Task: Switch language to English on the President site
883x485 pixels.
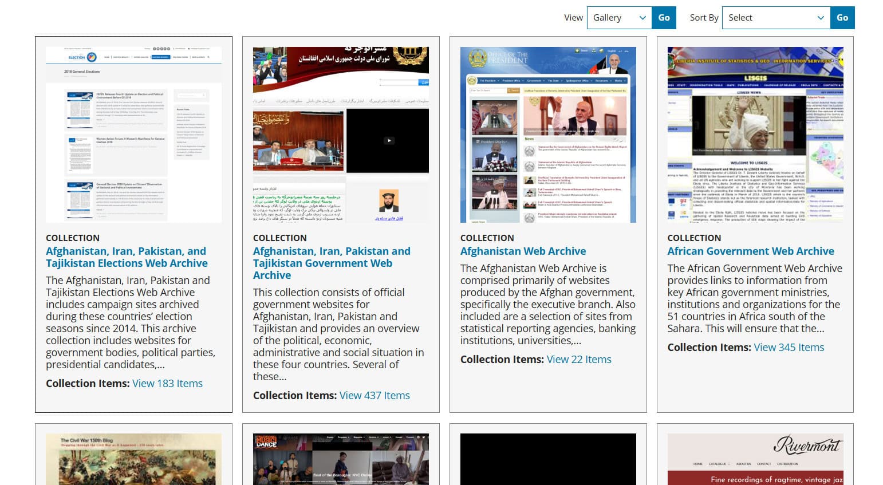Action: click(612, 50)
